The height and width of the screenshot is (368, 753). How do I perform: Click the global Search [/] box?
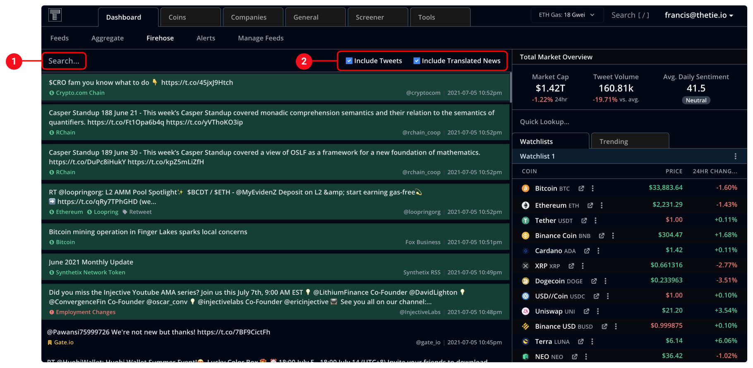[x=630, y=15]
